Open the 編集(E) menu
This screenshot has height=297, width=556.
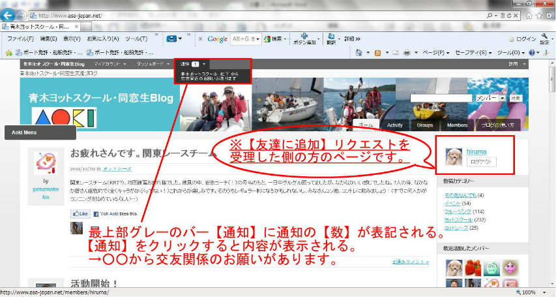point(49,39)
